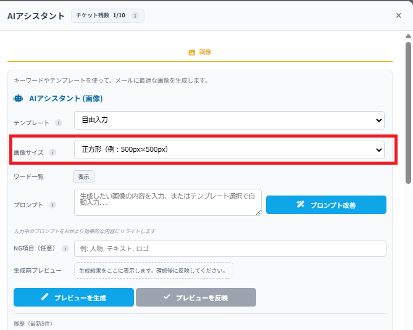Click the info icon next to テンプレート
This screenshot has width=413, height=330.
tap(59, 123)
